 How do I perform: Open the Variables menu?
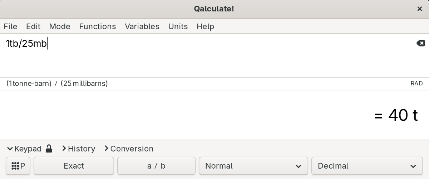coord(142,26)
